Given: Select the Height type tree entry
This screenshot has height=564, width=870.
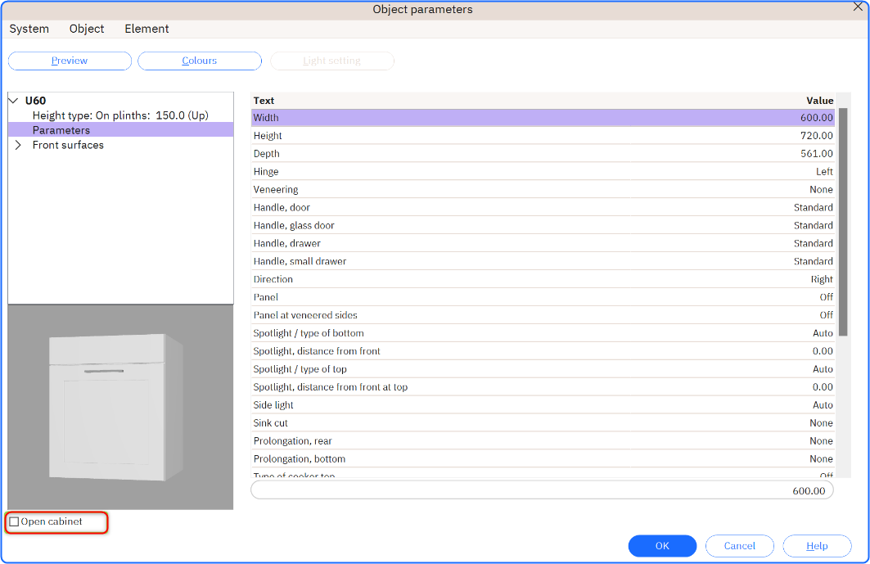Looking at the screenshot, I should pyautogui.click(x=120, y=115).
